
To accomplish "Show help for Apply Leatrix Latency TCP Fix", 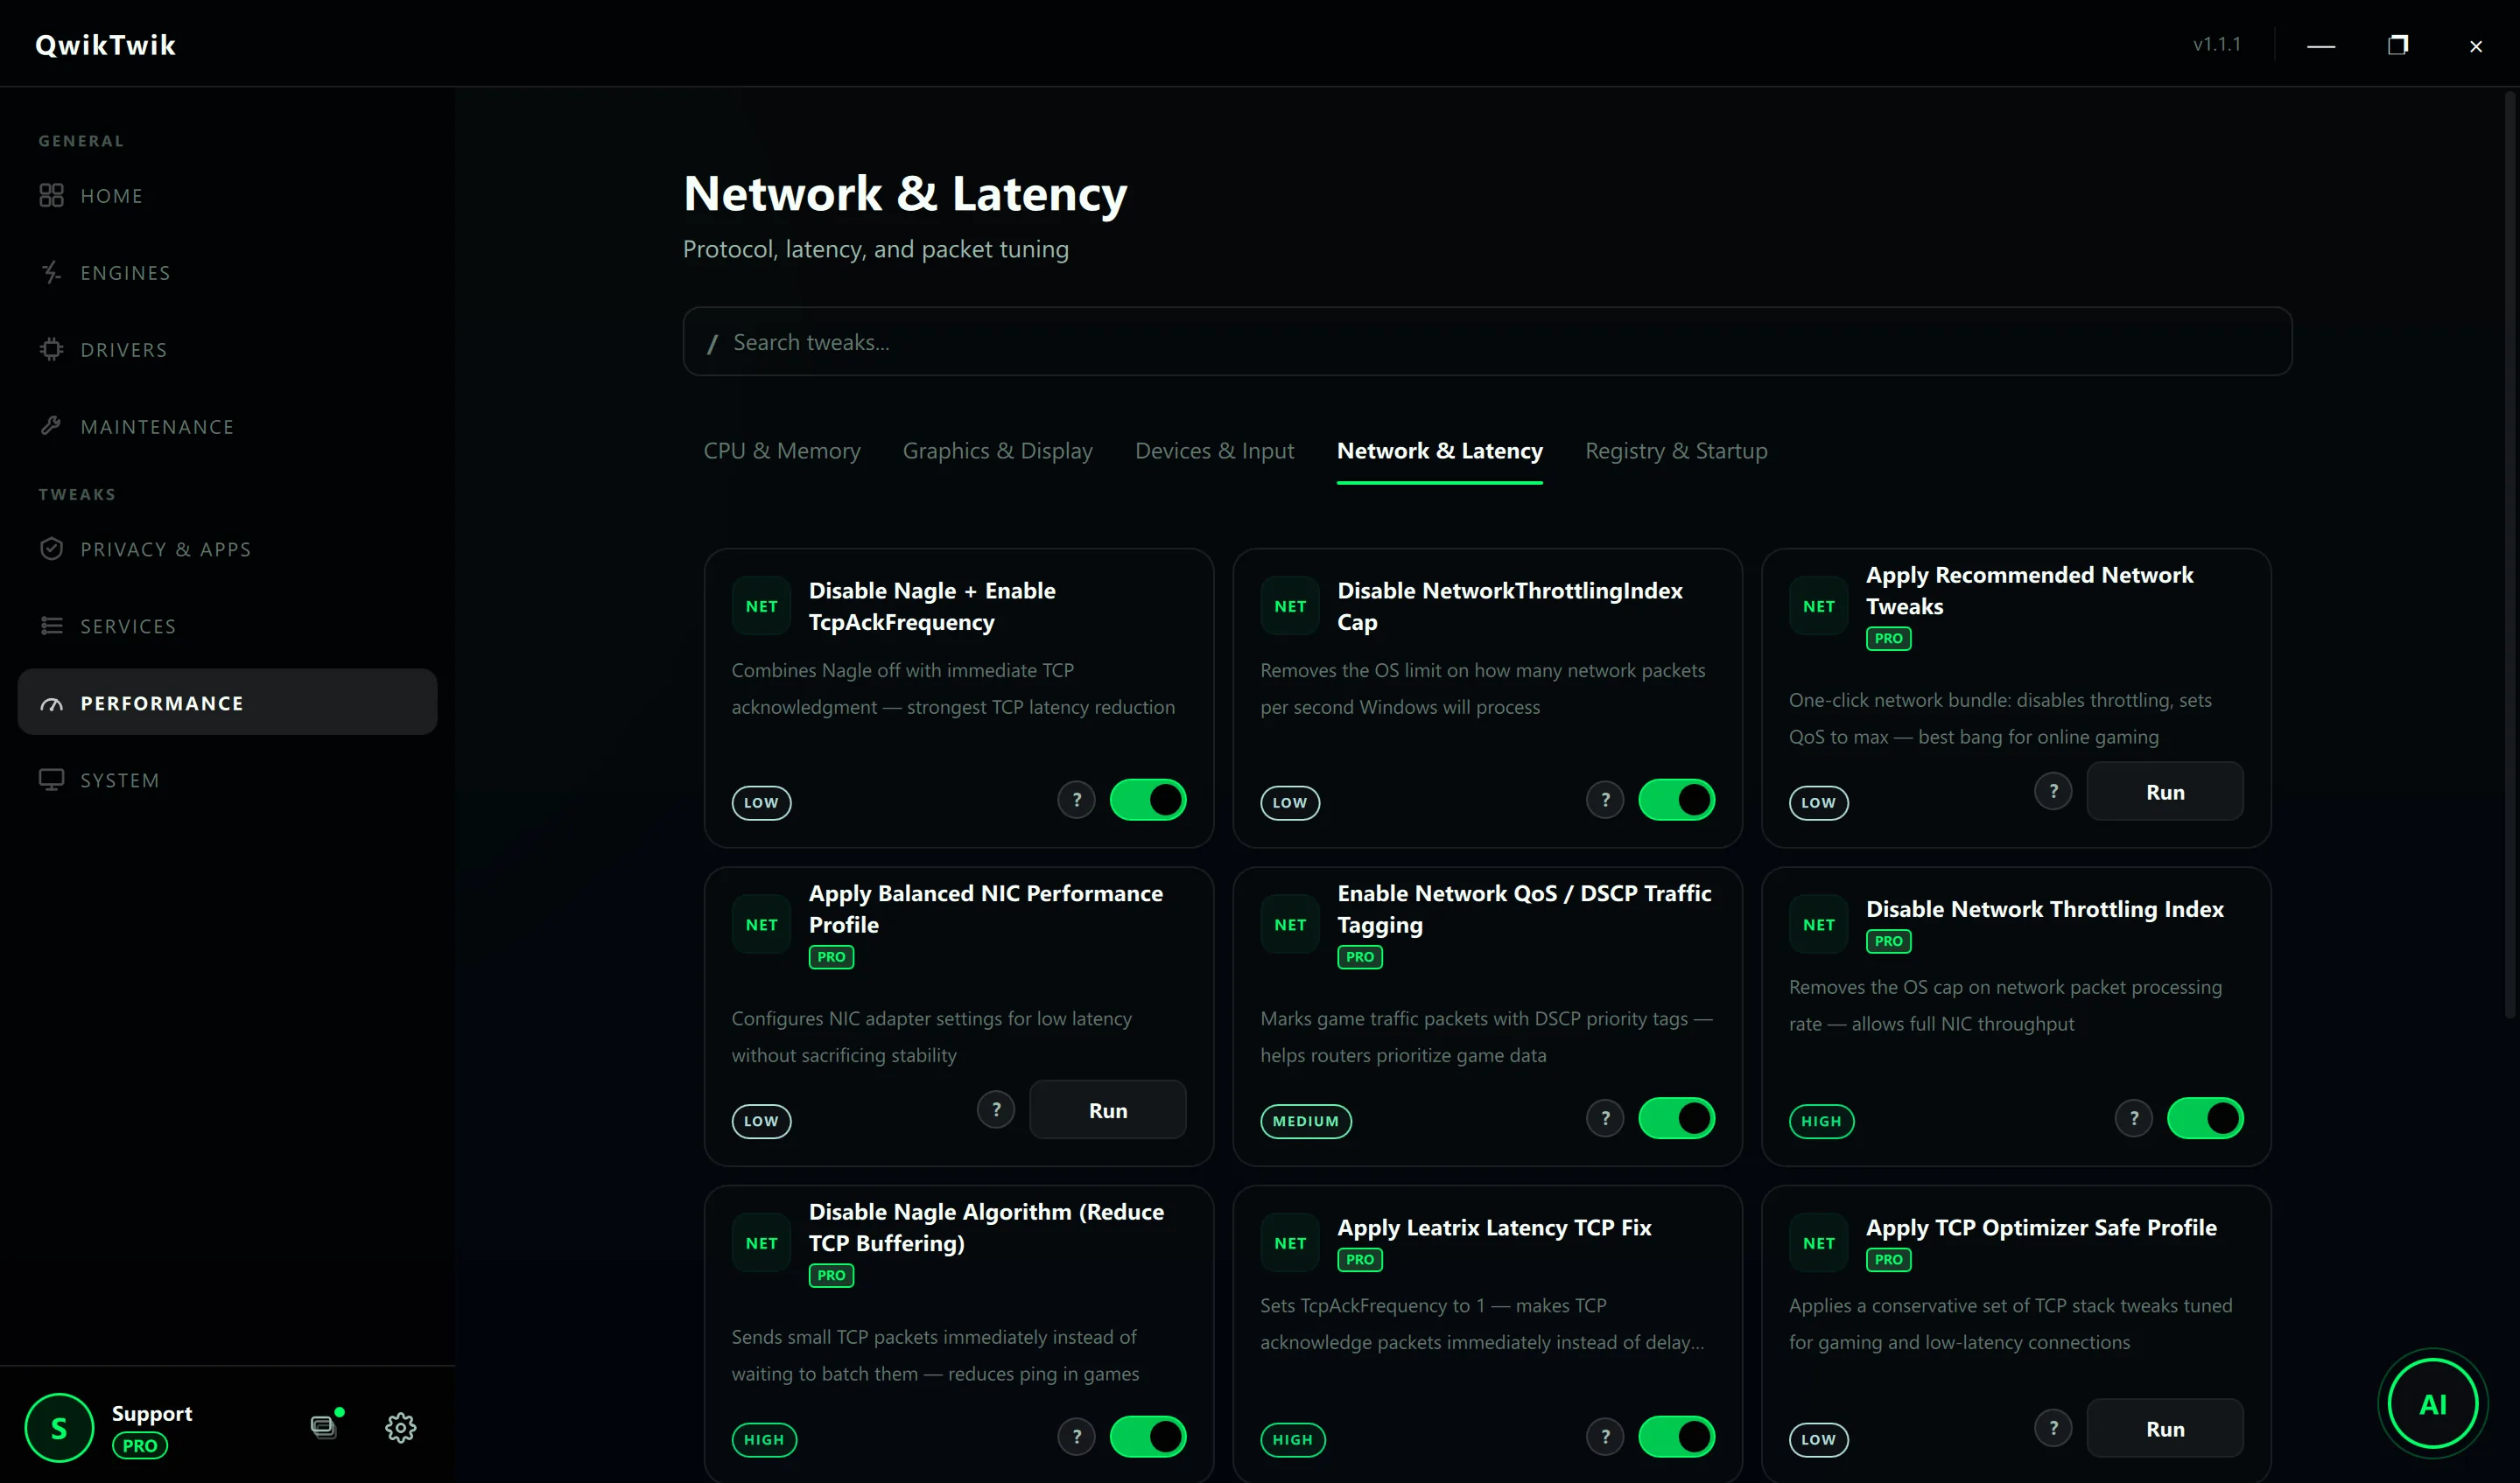I will (1605, 1436).
